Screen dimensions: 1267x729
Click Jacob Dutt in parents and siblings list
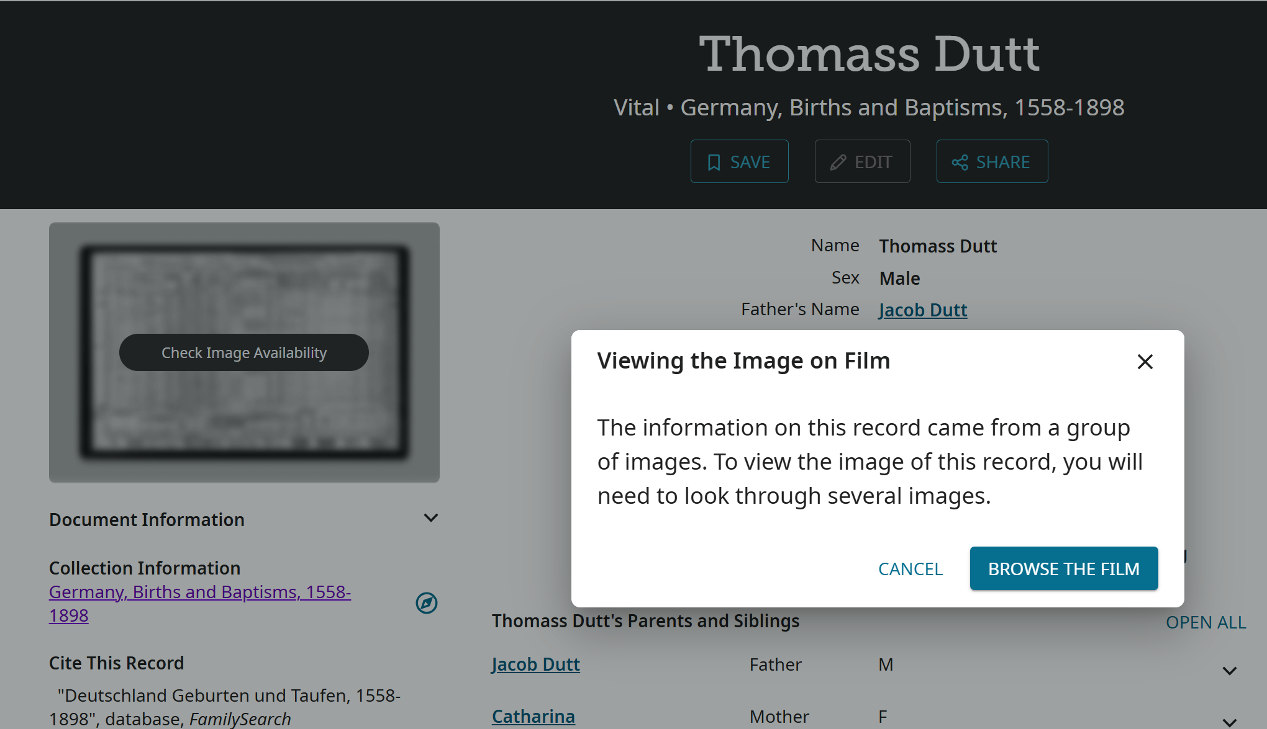[x=535, y=664]
